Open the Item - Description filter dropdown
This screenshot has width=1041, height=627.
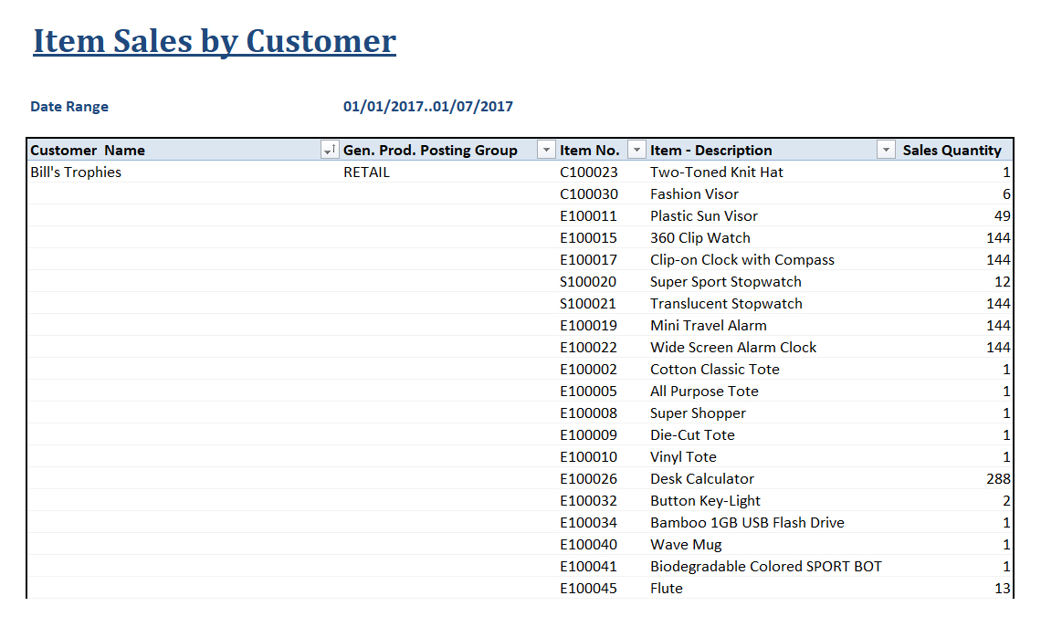pyautogui.click(x=886, y=150)
